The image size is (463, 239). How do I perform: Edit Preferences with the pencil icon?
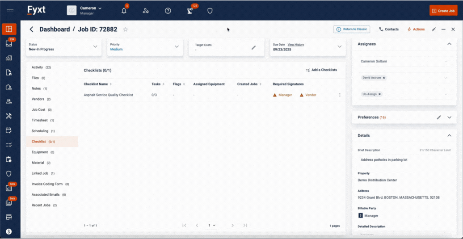coord(439,117)
